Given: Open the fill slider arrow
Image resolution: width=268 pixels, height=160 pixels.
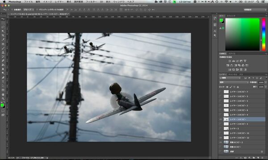Looking at the screenshot, I should pos(265,87).
